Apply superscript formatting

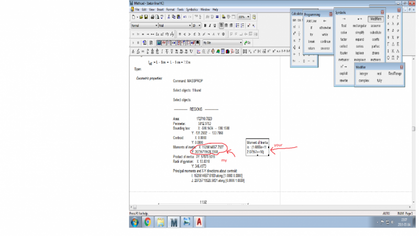(249, 25)
